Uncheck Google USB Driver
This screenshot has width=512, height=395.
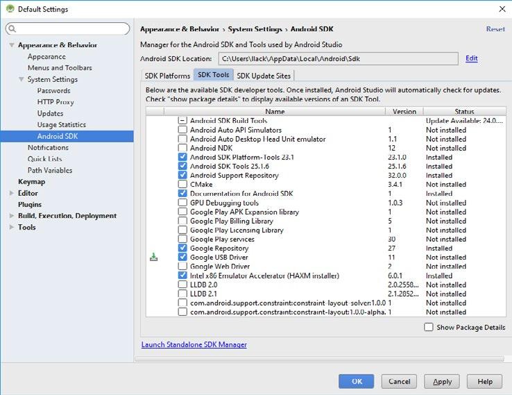(x=182, y=257)
